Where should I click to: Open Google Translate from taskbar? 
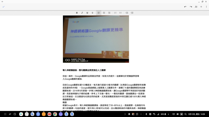tap(33, 114)
